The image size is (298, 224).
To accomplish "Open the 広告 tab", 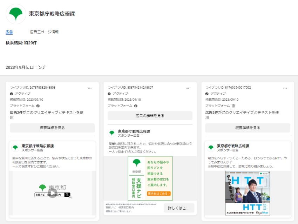I will [x=9, y=32].
